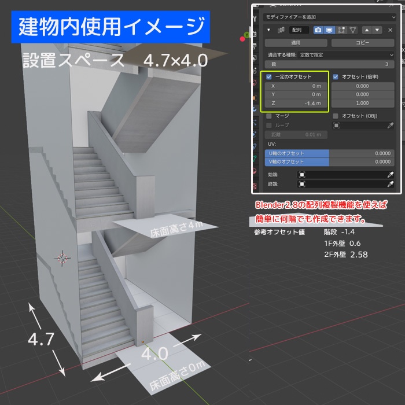Viewport: 405px width, 405px height.
Task: Open the 適合する種類 定数で指定 dropdown
Action: click(346, 55)
